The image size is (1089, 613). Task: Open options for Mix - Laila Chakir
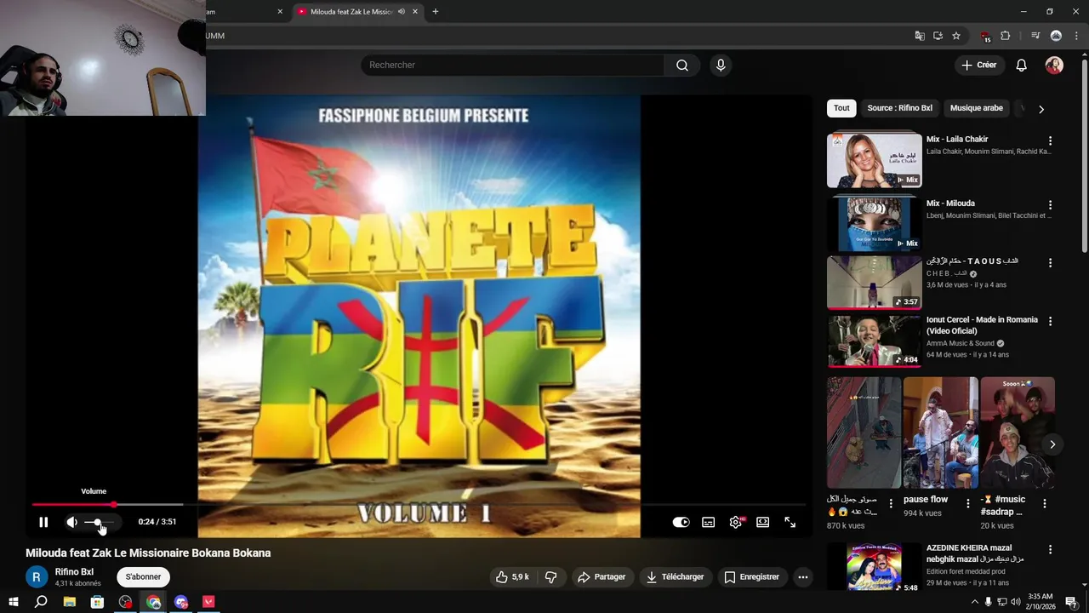tap(1050, 140)
